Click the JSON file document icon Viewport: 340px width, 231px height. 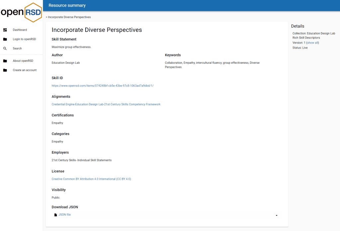[55, 215]
